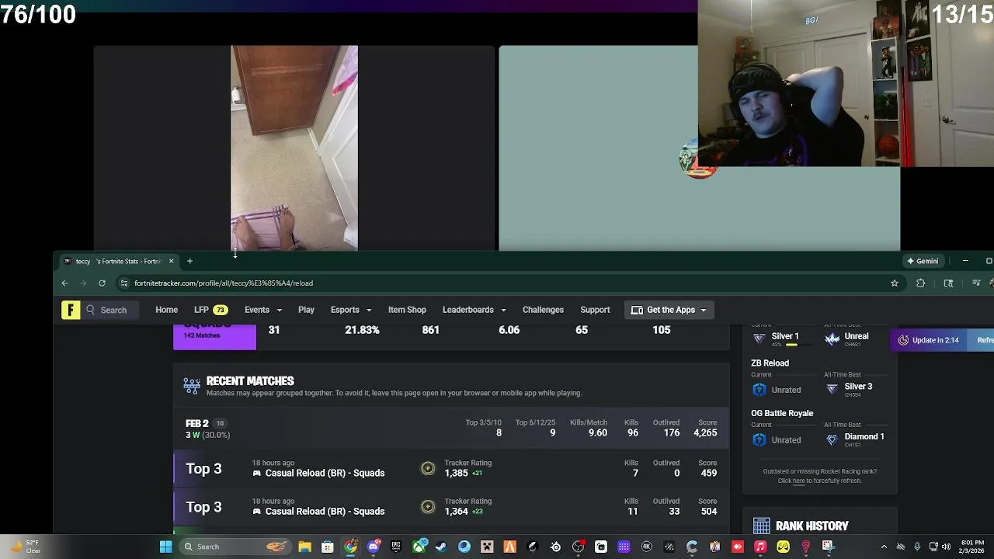The width and height of the screenshot is (994, 559).
Task: Bookmark this page with the star icon
Action: click(895, 283)
